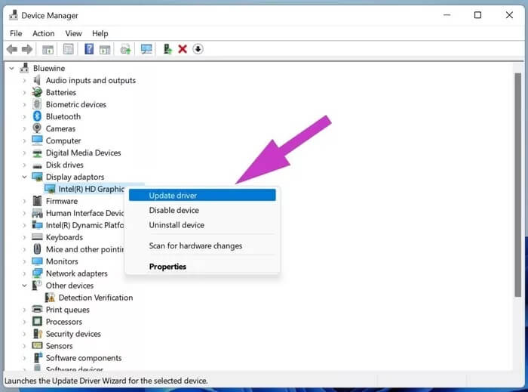Click the Firmware chip icon

(x=37, y=201)
